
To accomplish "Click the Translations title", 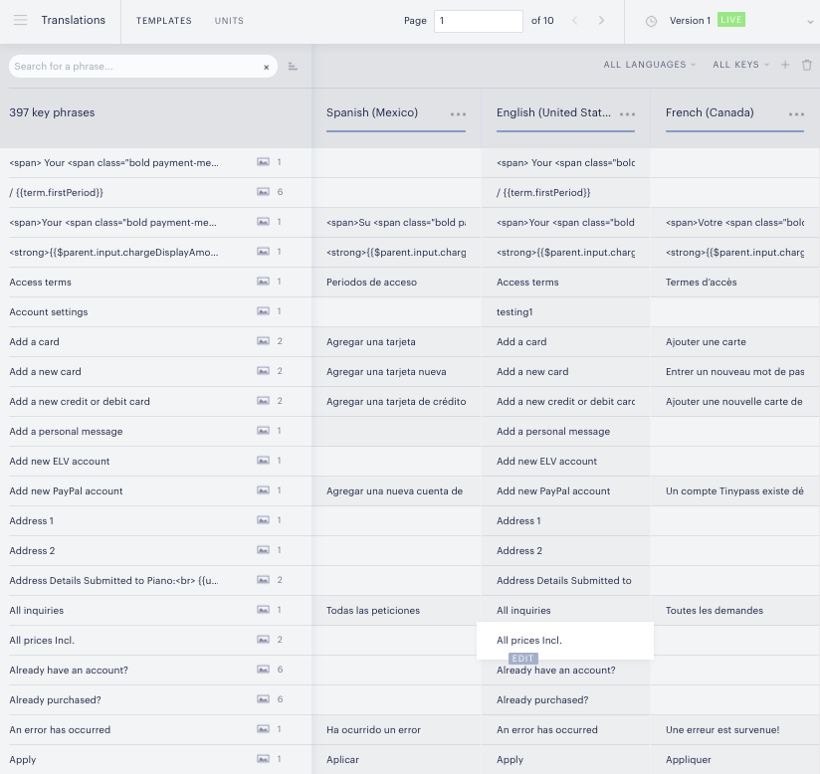I will 74,20.
